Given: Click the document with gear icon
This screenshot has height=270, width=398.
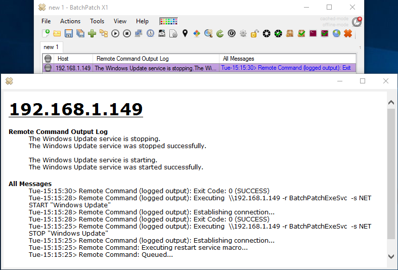Looking at the screenshot, I should click(x=173, y=33).
